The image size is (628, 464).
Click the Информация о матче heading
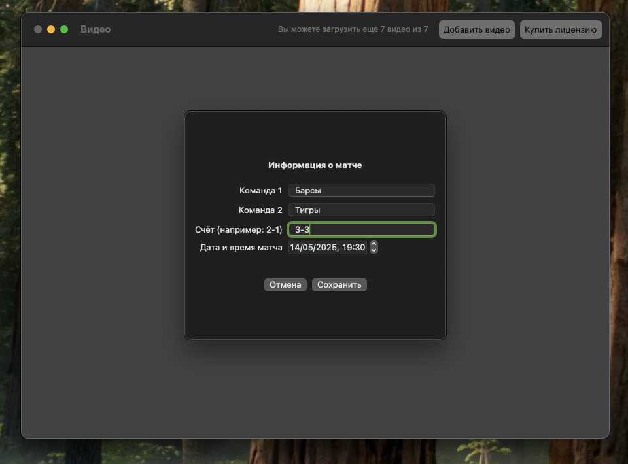(x=315, y=165)
